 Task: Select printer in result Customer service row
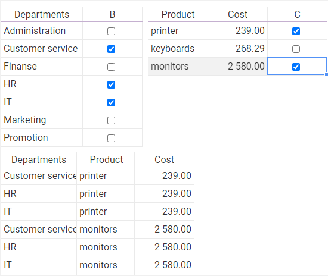tap(106, 176)
